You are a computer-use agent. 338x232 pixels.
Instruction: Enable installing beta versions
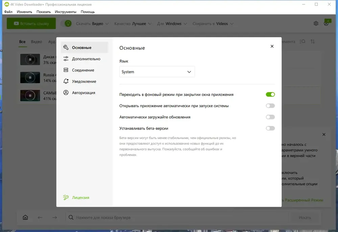[x=270, y=128]
